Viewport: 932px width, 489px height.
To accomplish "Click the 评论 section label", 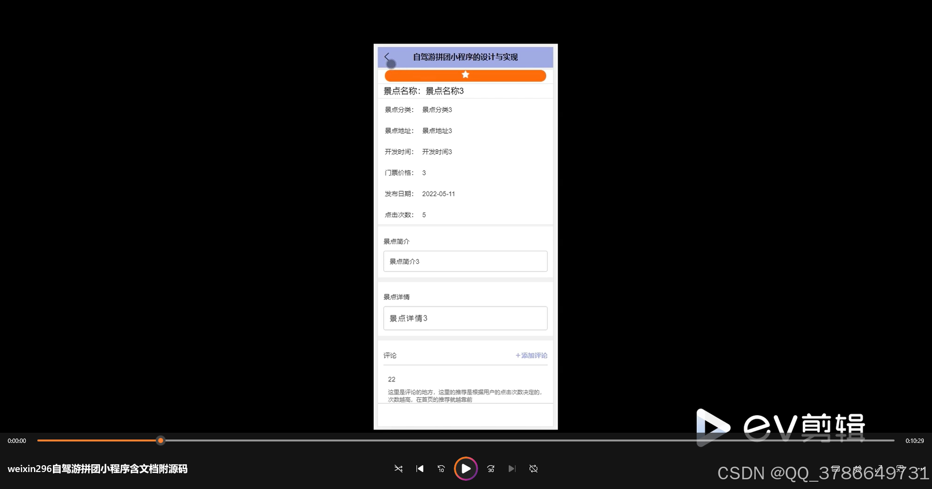I will [390, 356].
